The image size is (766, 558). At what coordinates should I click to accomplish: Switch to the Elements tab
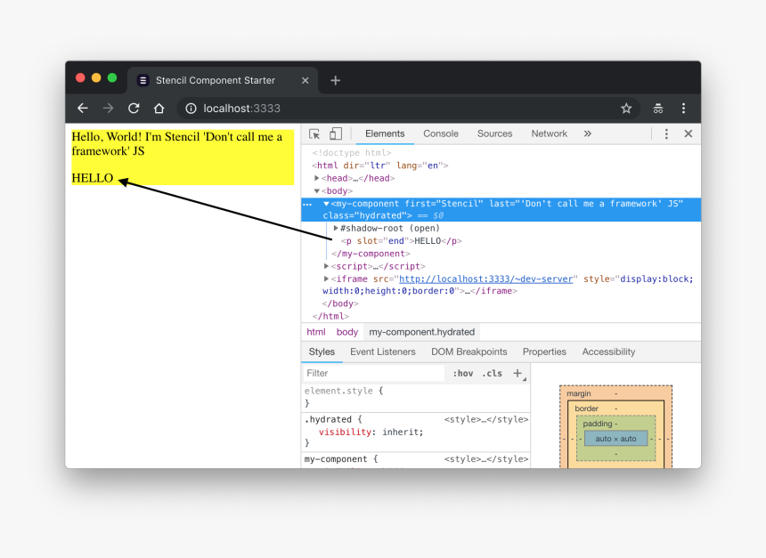[x=385, y=133]
